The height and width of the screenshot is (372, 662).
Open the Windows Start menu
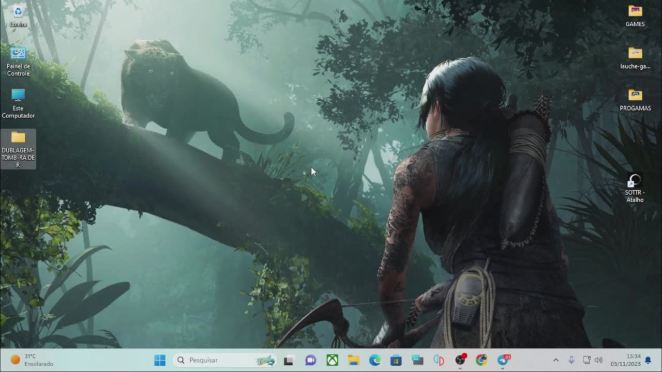(160, 360)
